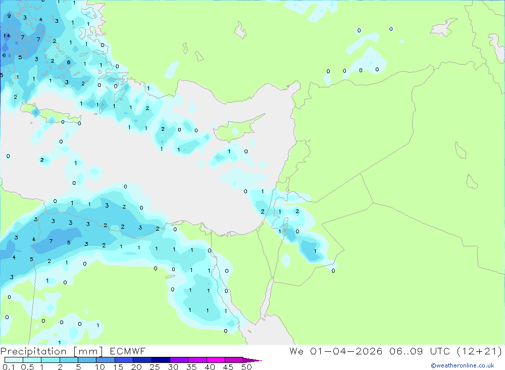Click the above-50 mm legend arrow tip
Viewport: 505px width, 370px height.
click(x=252, y=360)
